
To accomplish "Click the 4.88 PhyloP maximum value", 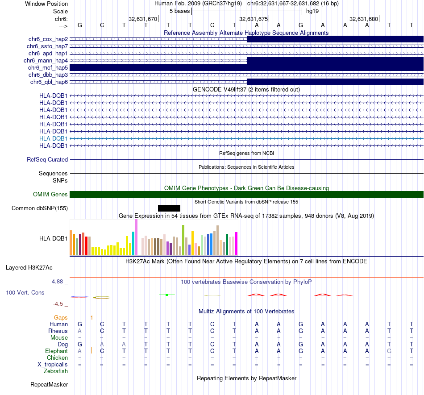I will [x=57, y=282].
